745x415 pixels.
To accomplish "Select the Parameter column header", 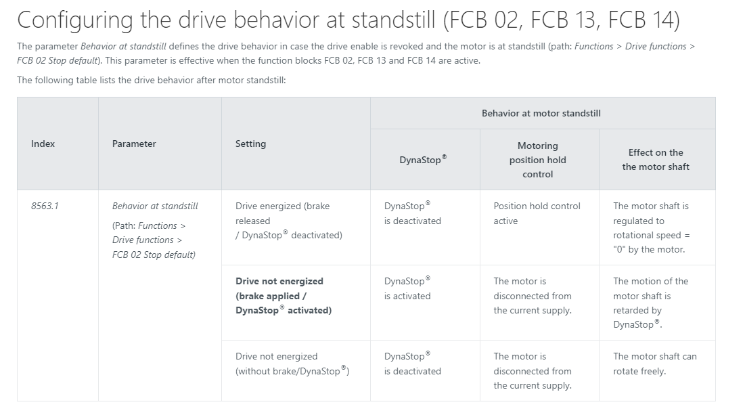I will pos(134,144).
